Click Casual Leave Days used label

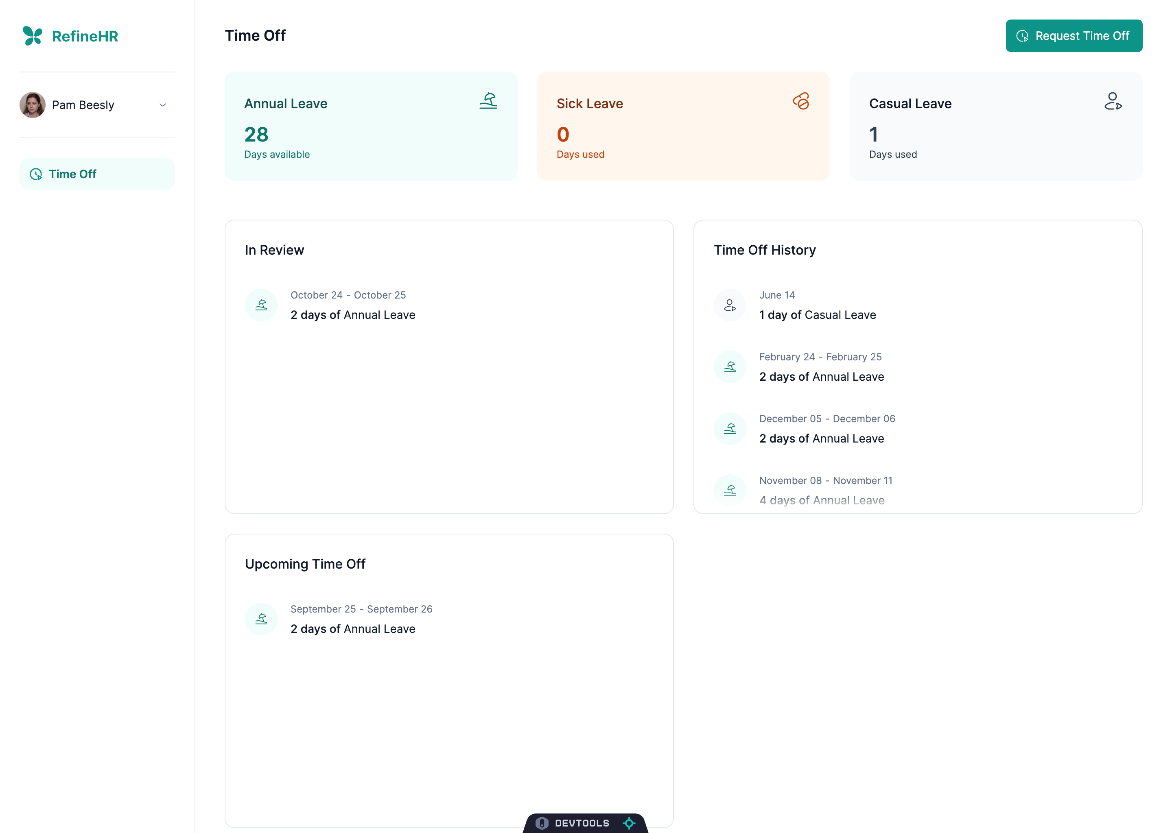coord(892,155)
